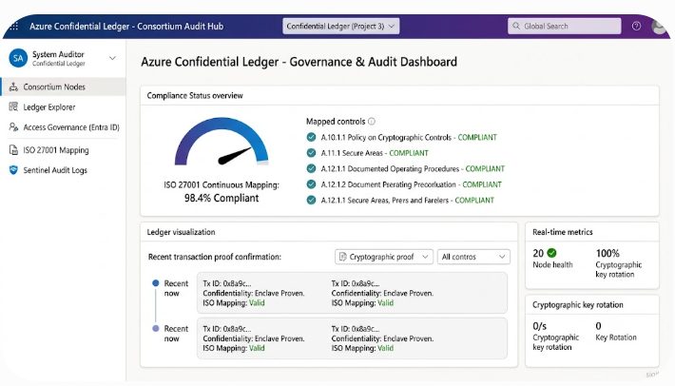Open the Cryptographic proof dropdown

[x=383, y=257]
